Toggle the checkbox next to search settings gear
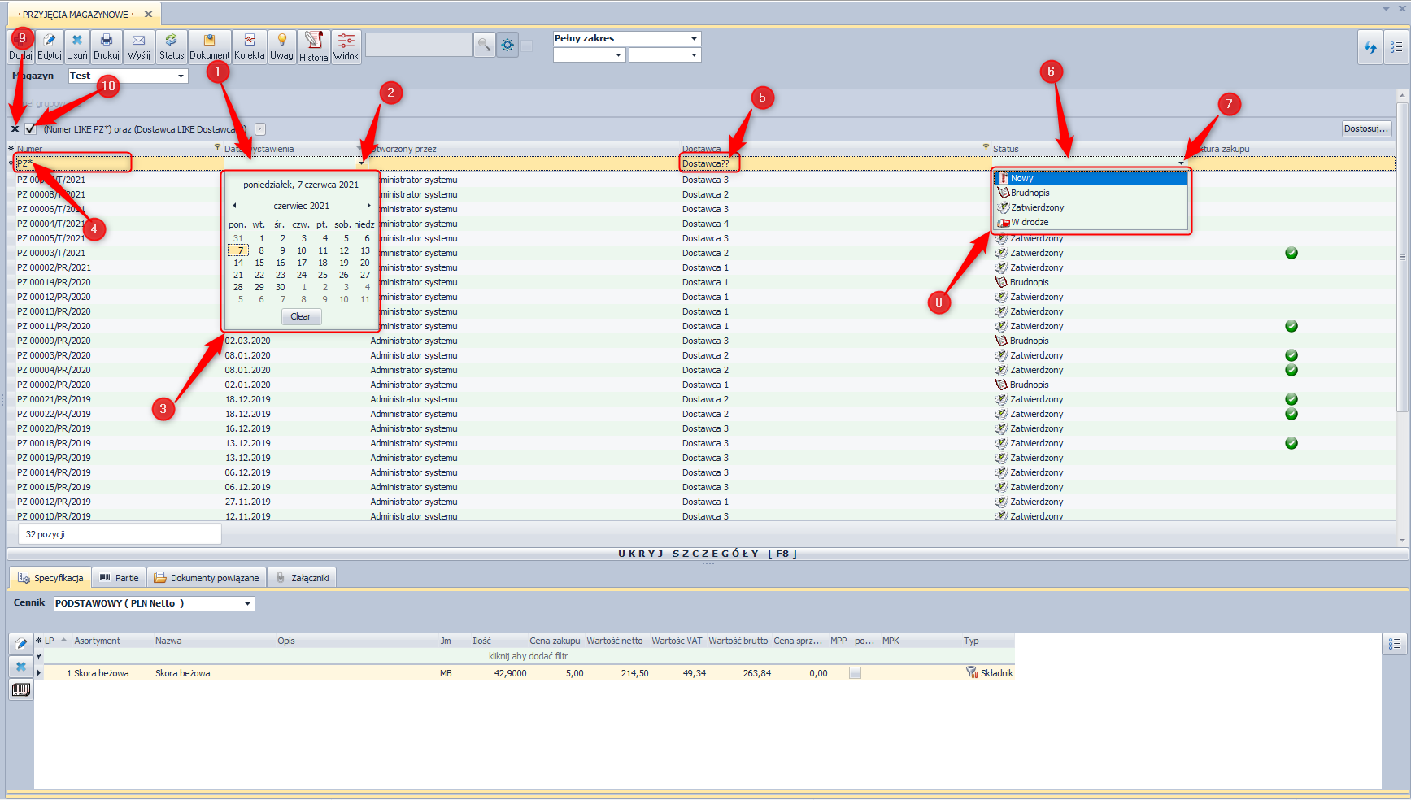 pos(527,46)
